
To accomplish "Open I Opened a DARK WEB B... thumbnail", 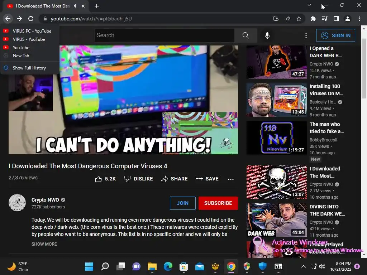I will click(x=276, y=62).
